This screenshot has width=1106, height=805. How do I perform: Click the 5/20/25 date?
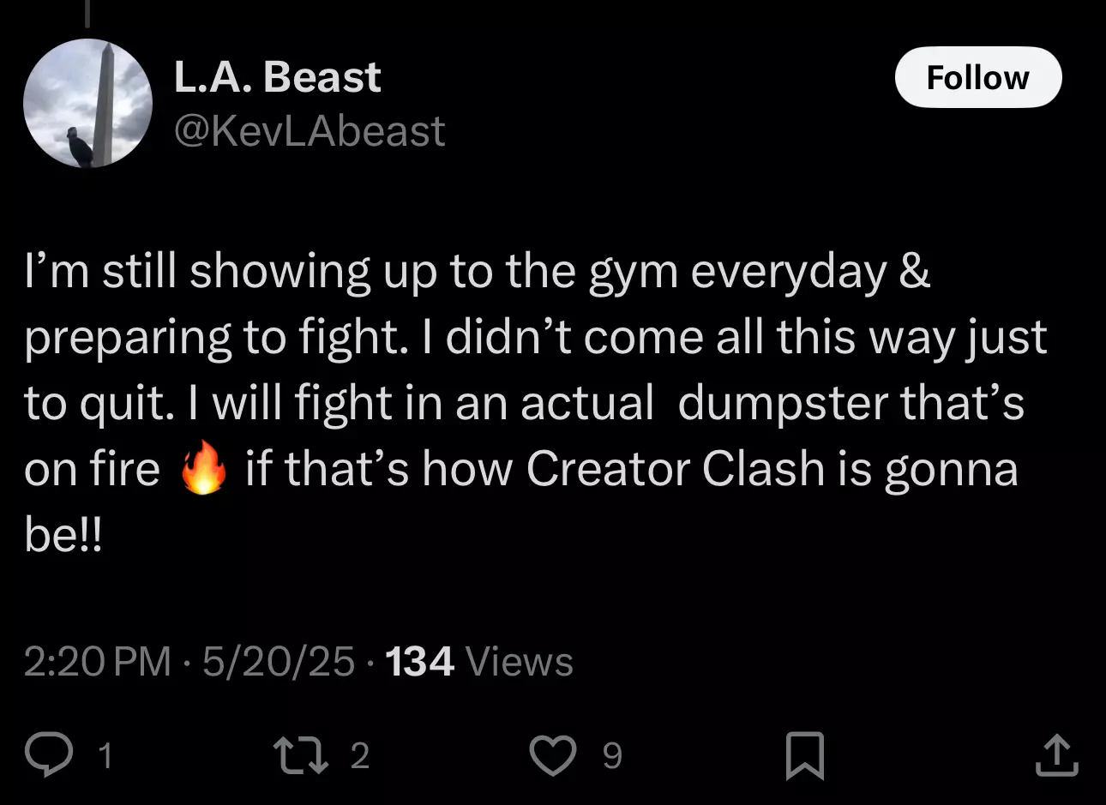[279, 662]
